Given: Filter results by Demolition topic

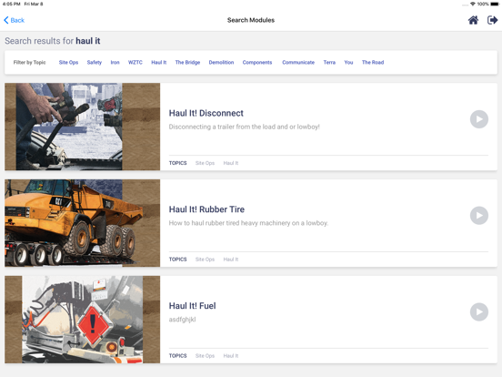Looking at the screenshot, I should coord(221,62).
